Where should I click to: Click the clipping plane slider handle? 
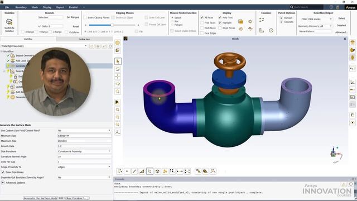[x=112, y=25]
